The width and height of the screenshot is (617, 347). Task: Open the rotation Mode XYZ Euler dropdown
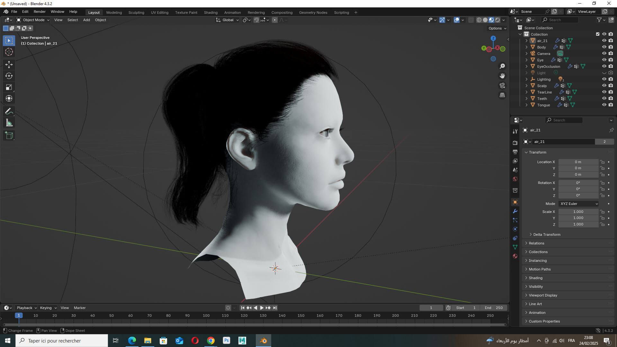coord(579,204)
